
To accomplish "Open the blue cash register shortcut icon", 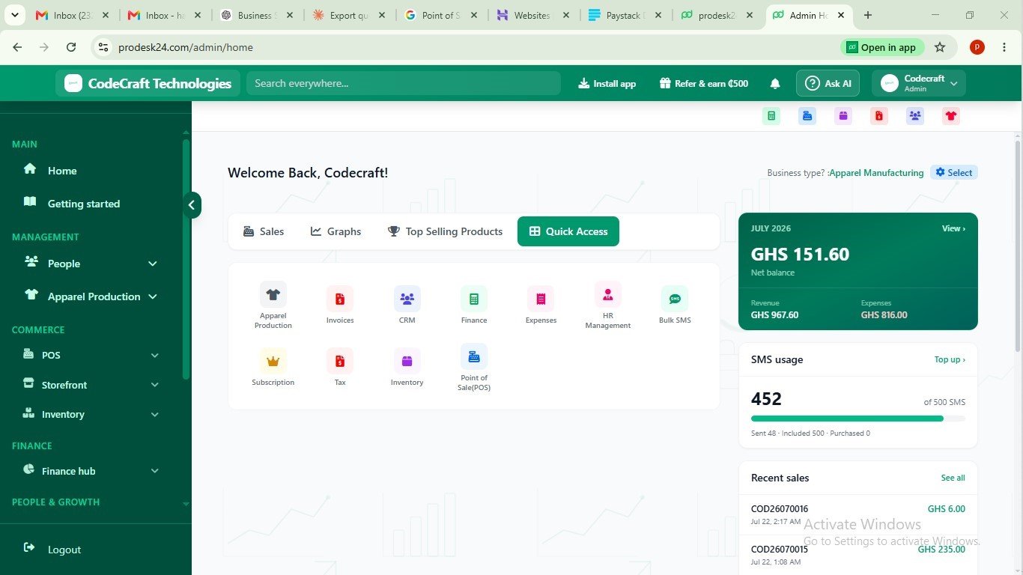I will (807, 116).
